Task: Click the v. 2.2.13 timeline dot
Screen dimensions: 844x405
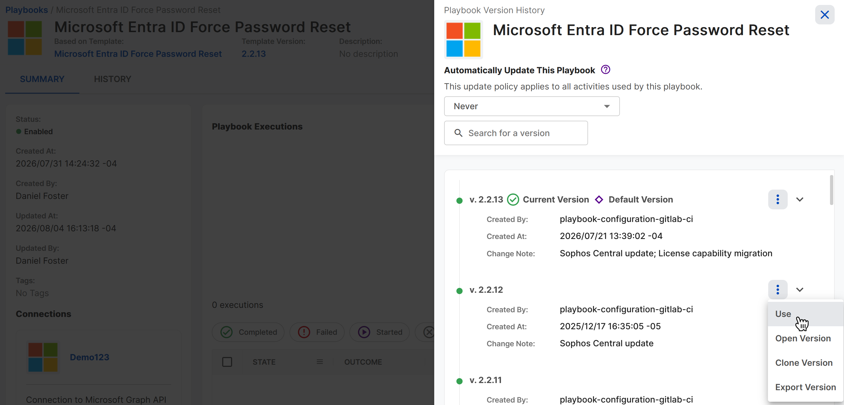Action: coord(459,200)
